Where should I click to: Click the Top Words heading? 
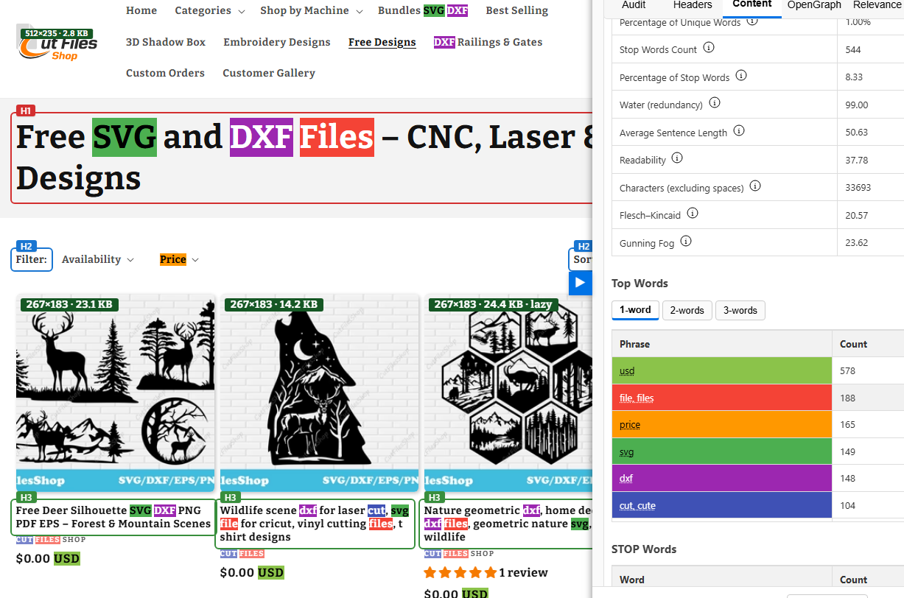point(640,284)
